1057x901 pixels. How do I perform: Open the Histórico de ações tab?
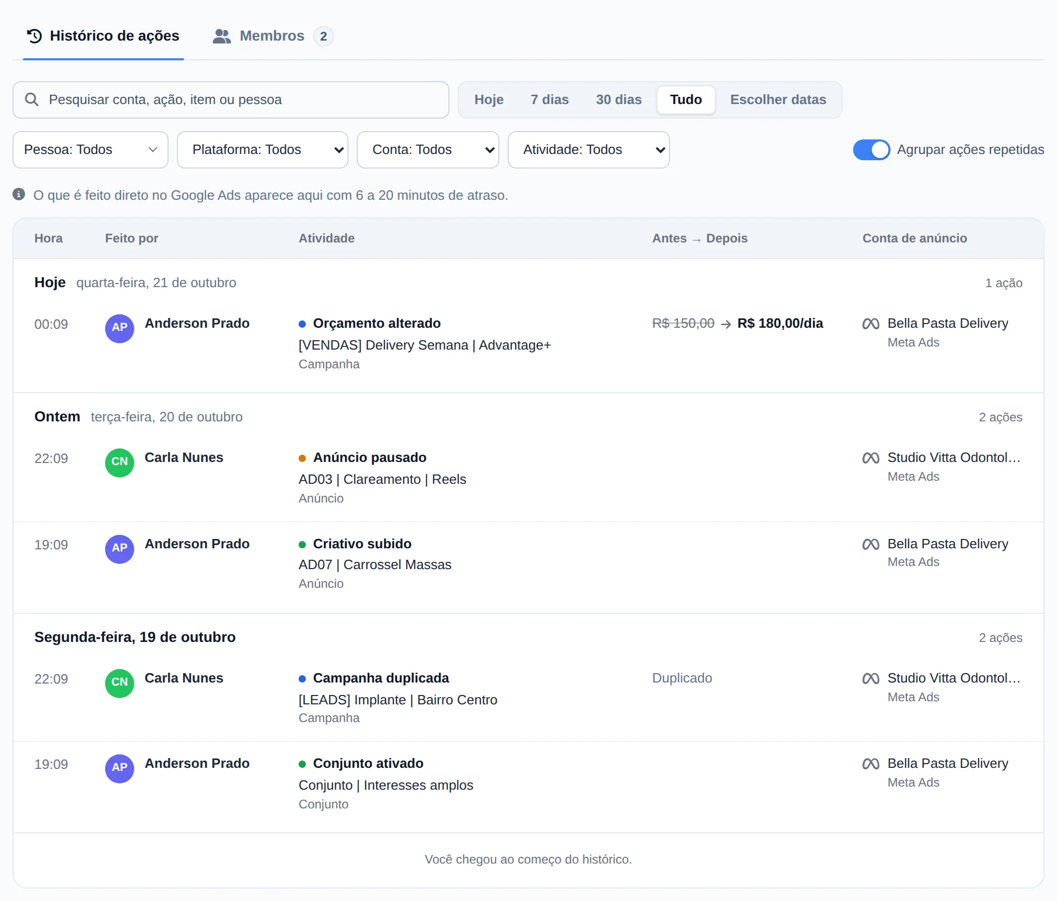pos(103,36)
